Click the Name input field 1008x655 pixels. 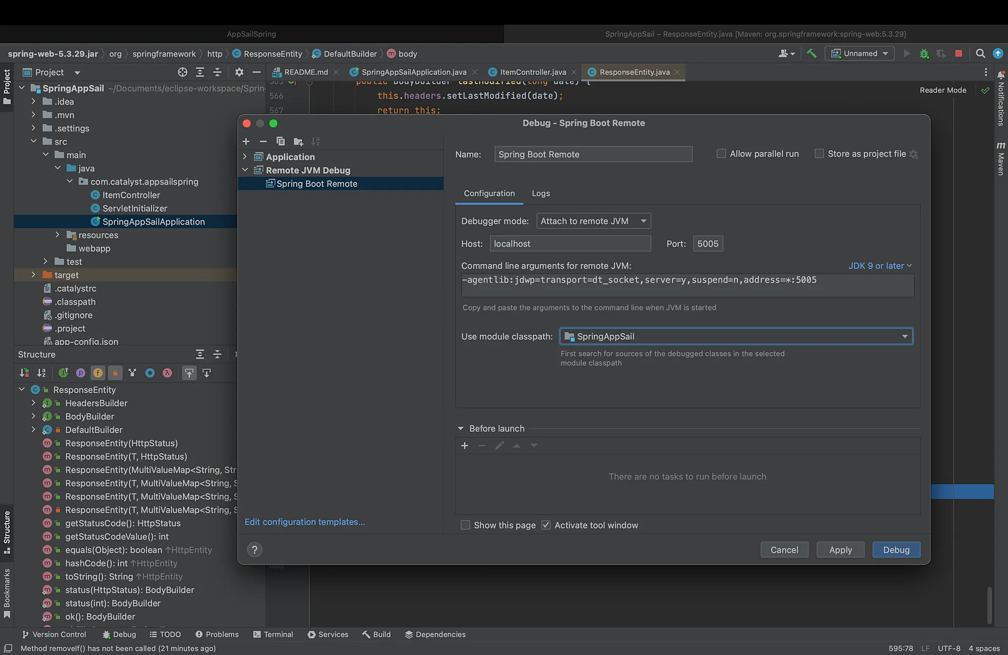593,154
